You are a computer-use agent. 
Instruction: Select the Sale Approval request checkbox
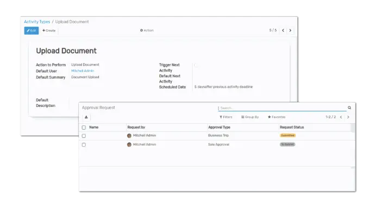click(x=84, y=144)
